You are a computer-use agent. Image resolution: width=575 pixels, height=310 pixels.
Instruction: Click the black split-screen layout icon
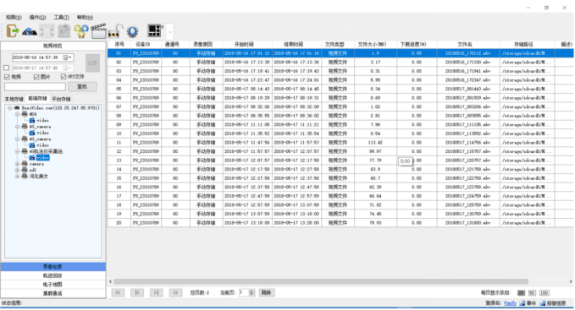154,31
